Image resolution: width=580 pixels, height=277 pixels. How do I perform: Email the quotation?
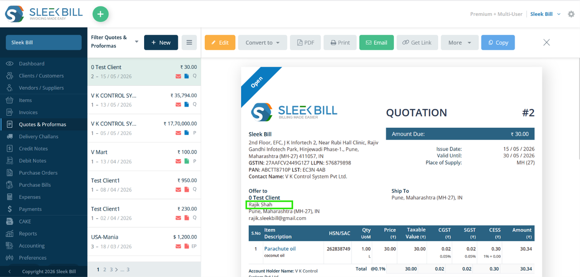click(377, 42)
